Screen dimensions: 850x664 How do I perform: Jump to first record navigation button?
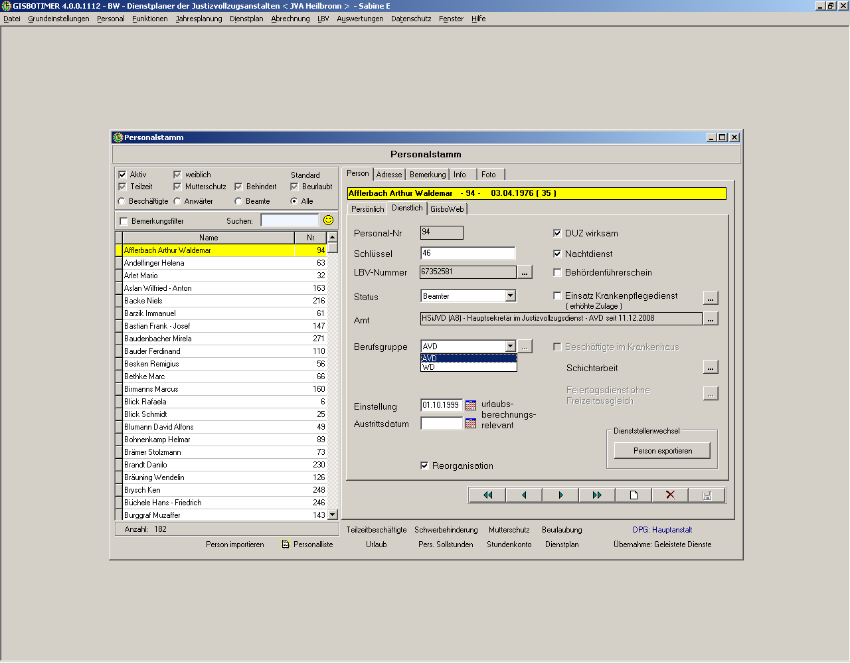click(x=487, y=495)
